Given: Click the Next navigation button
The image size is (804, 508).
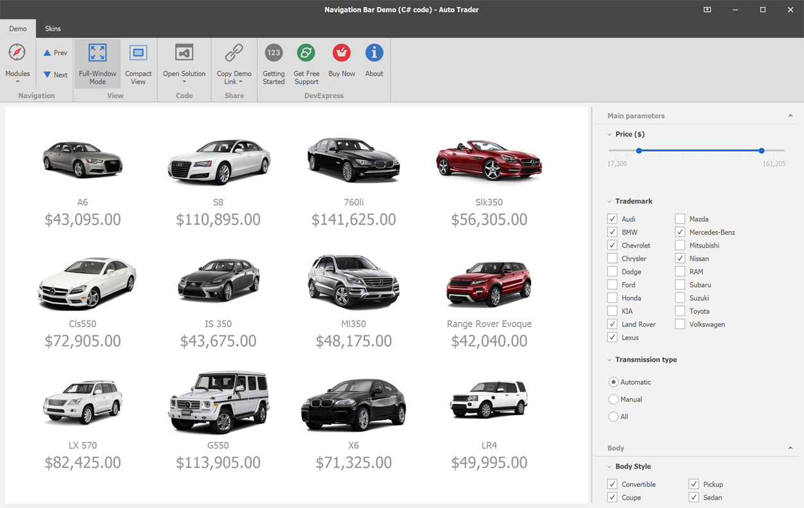Looking at the screenshot, I should pyautogui.click(x=55, y=74).
